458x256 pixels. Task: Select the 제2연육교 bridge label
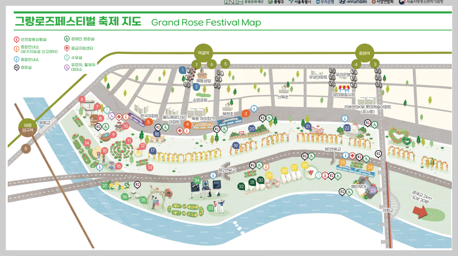[227, 170]
